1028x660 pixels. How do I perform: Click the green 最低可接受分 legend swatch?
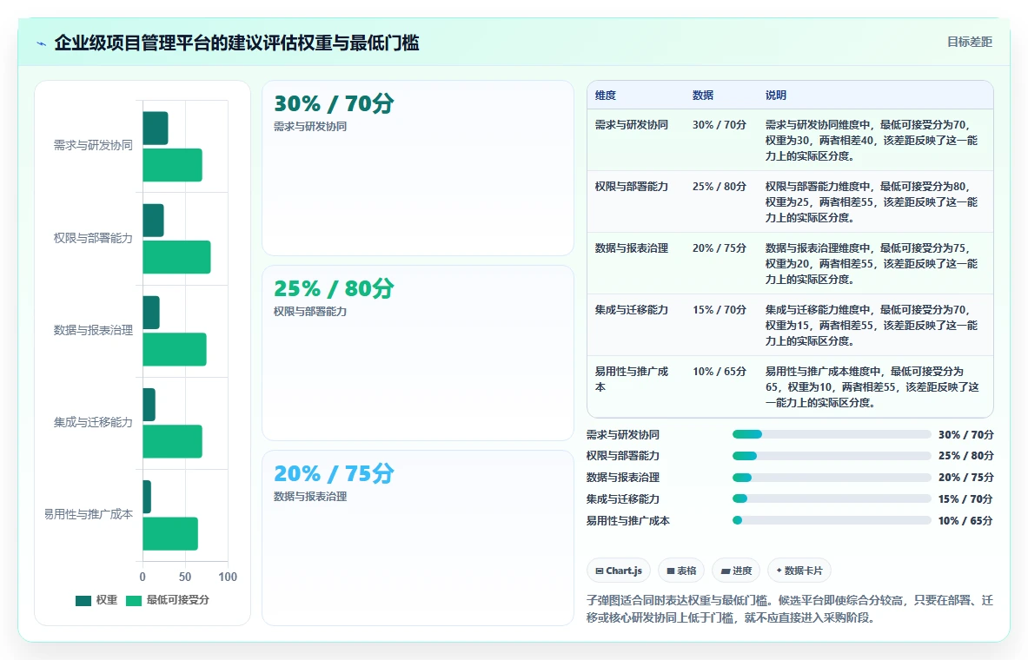134,601
